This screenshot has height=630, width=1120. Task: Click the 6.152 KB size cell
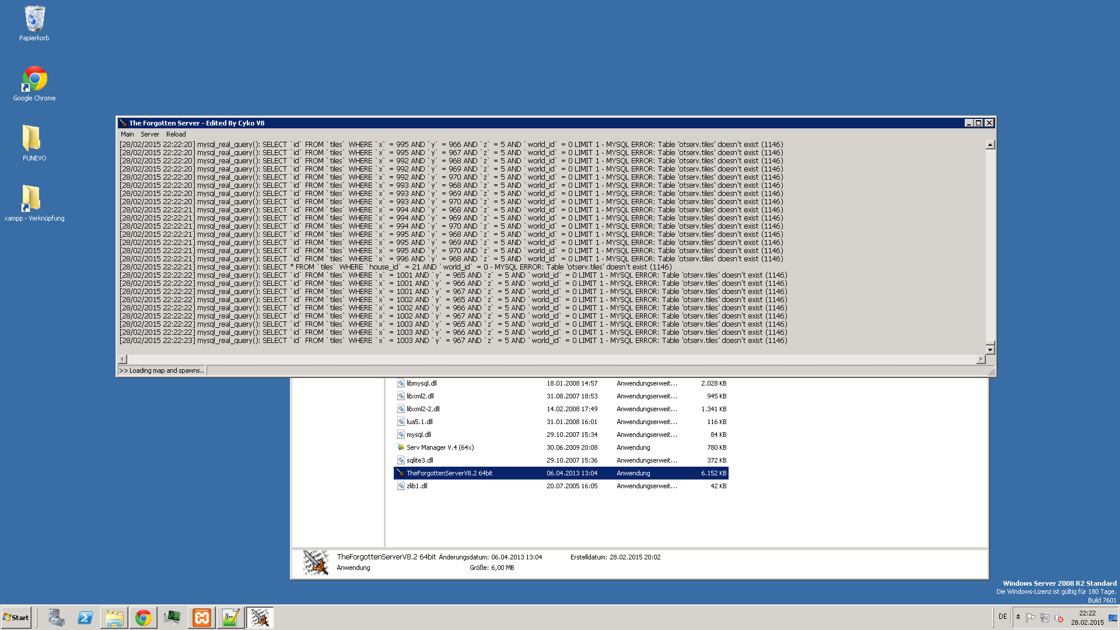point(713,473)
